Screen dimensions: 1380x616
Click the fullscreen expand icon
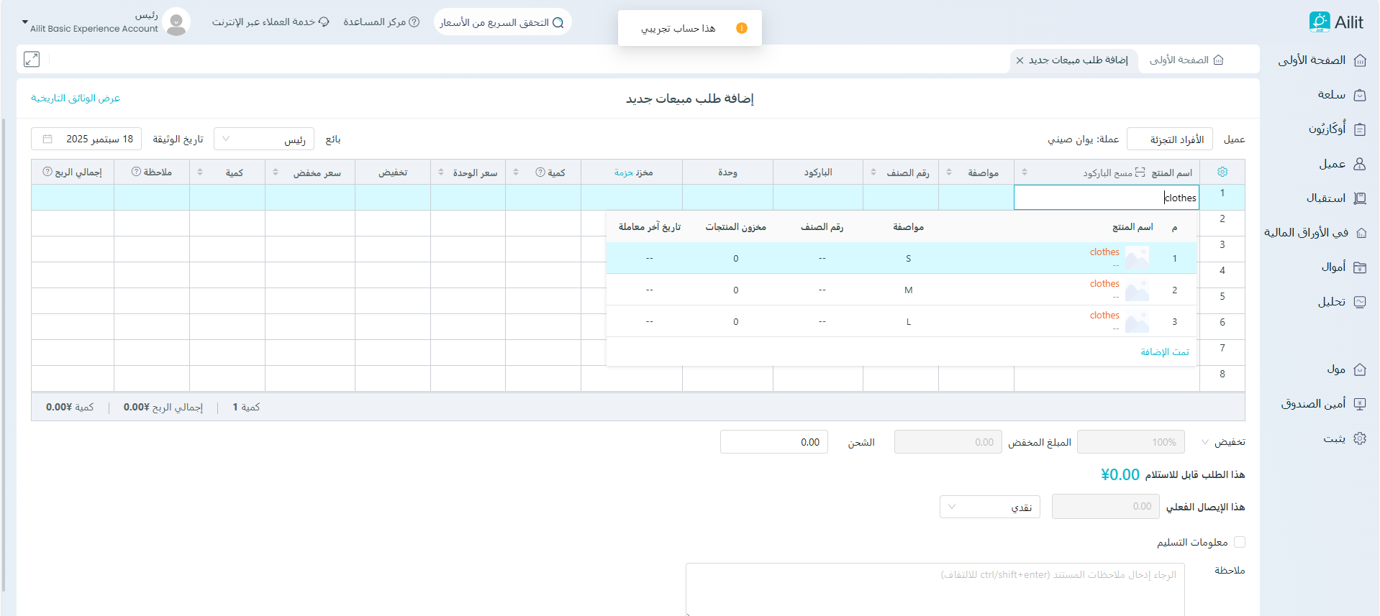pos(32,59)
